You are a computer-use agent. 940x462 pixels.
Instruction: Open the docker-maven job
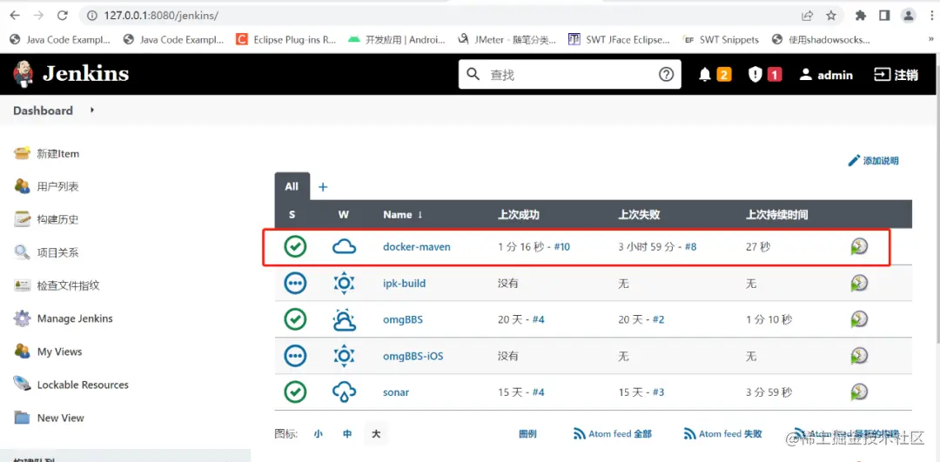click(x=417, y=246)
